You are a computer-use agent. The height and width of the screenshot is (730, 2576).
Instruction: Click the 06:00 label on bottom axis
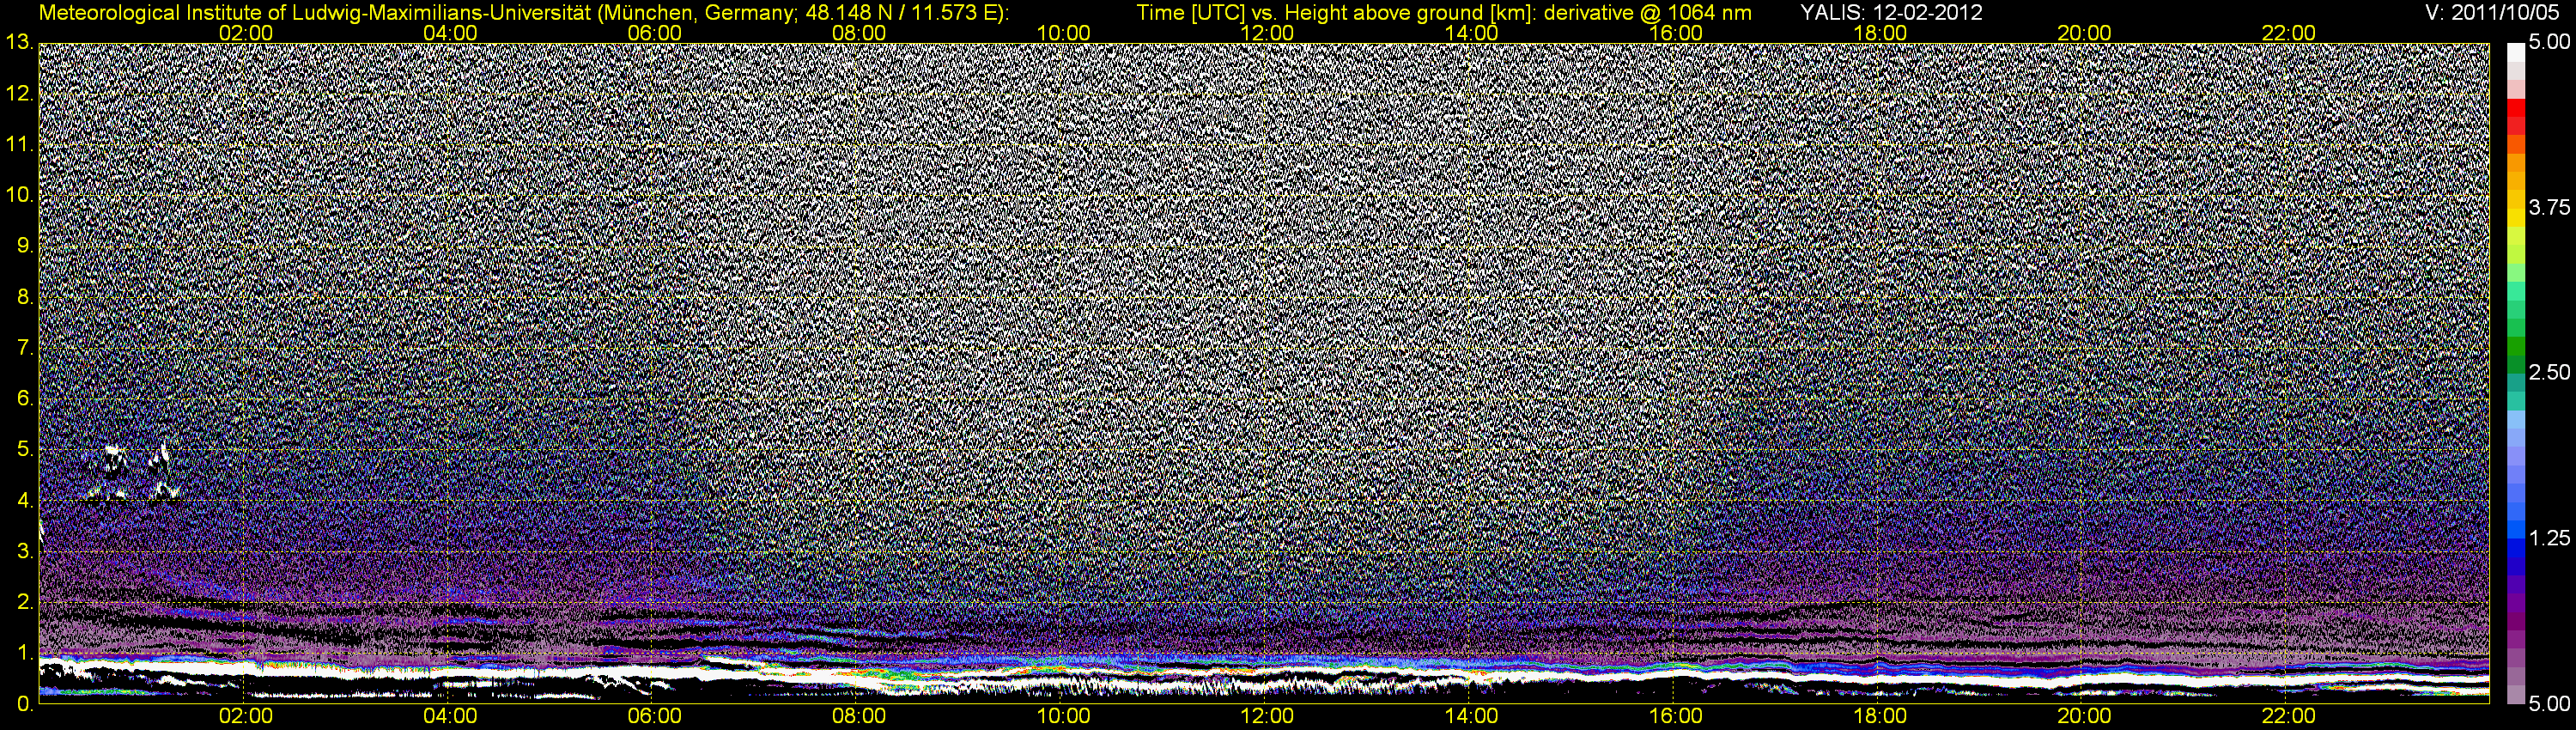click(654, 717)
